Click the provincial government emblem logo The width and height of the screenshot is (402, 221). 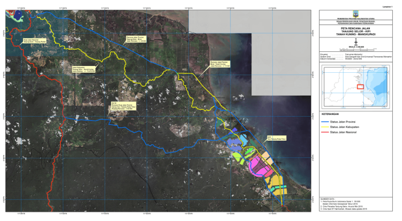pyautogui.click(x=356, y=13)
